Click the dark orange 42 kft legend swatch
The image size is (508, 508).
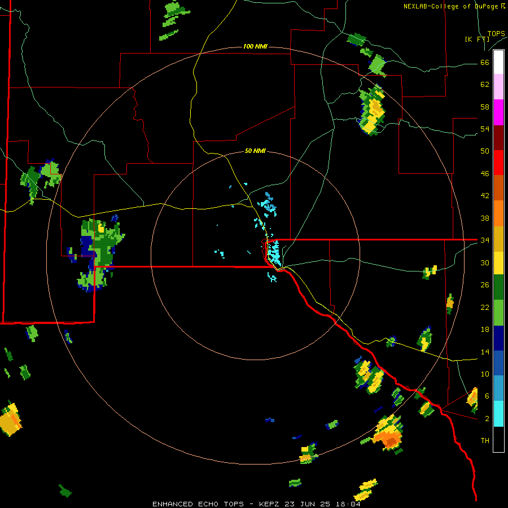498,188
